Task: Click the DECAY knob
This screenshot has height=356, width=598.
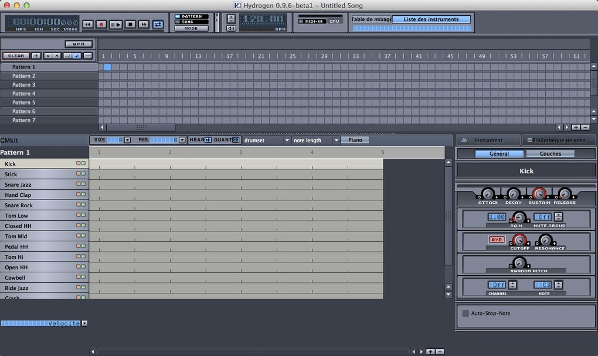Action: [514, 194]
